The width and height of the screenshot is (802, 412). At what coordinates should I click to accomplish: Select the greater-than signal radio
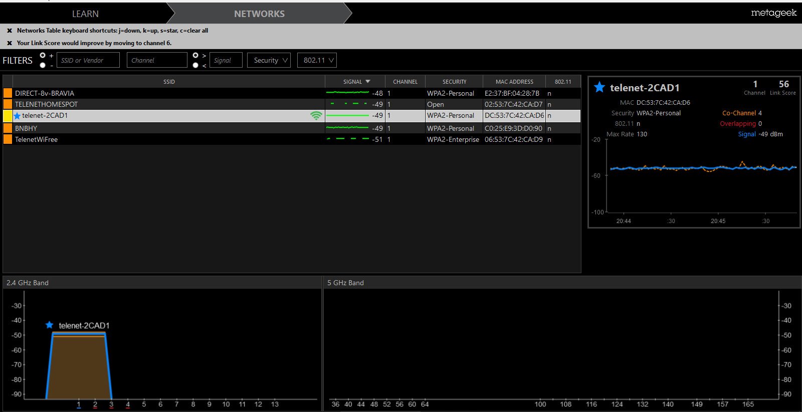click(195, 55)
